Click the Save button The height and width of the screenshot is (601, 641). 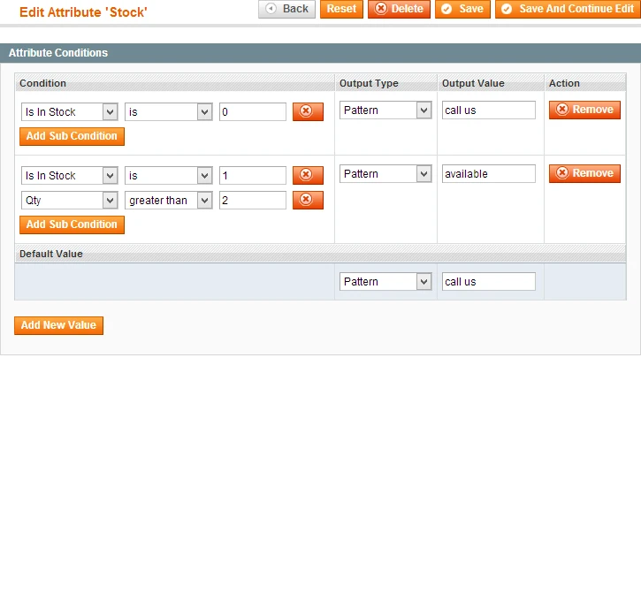[462, 9]
